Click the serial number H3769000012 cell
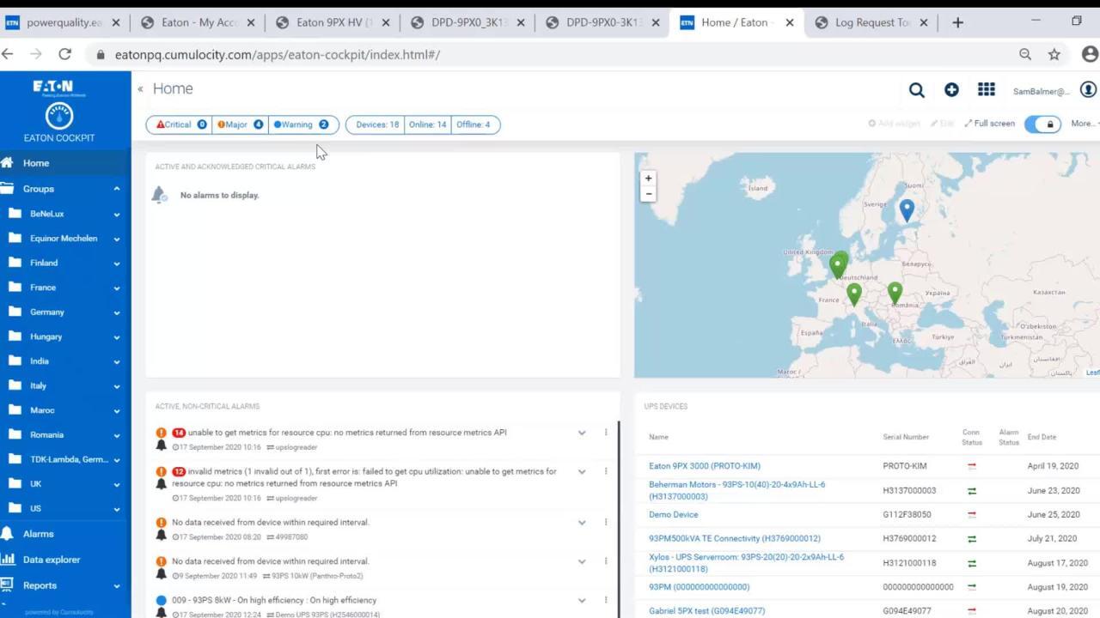This screenshot has width=1100, height=618. [909, 538]
